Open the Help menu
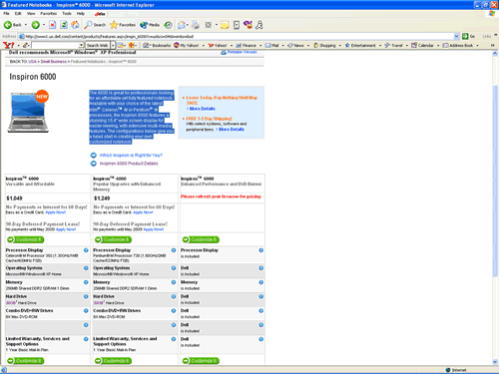 coord(81,14)
